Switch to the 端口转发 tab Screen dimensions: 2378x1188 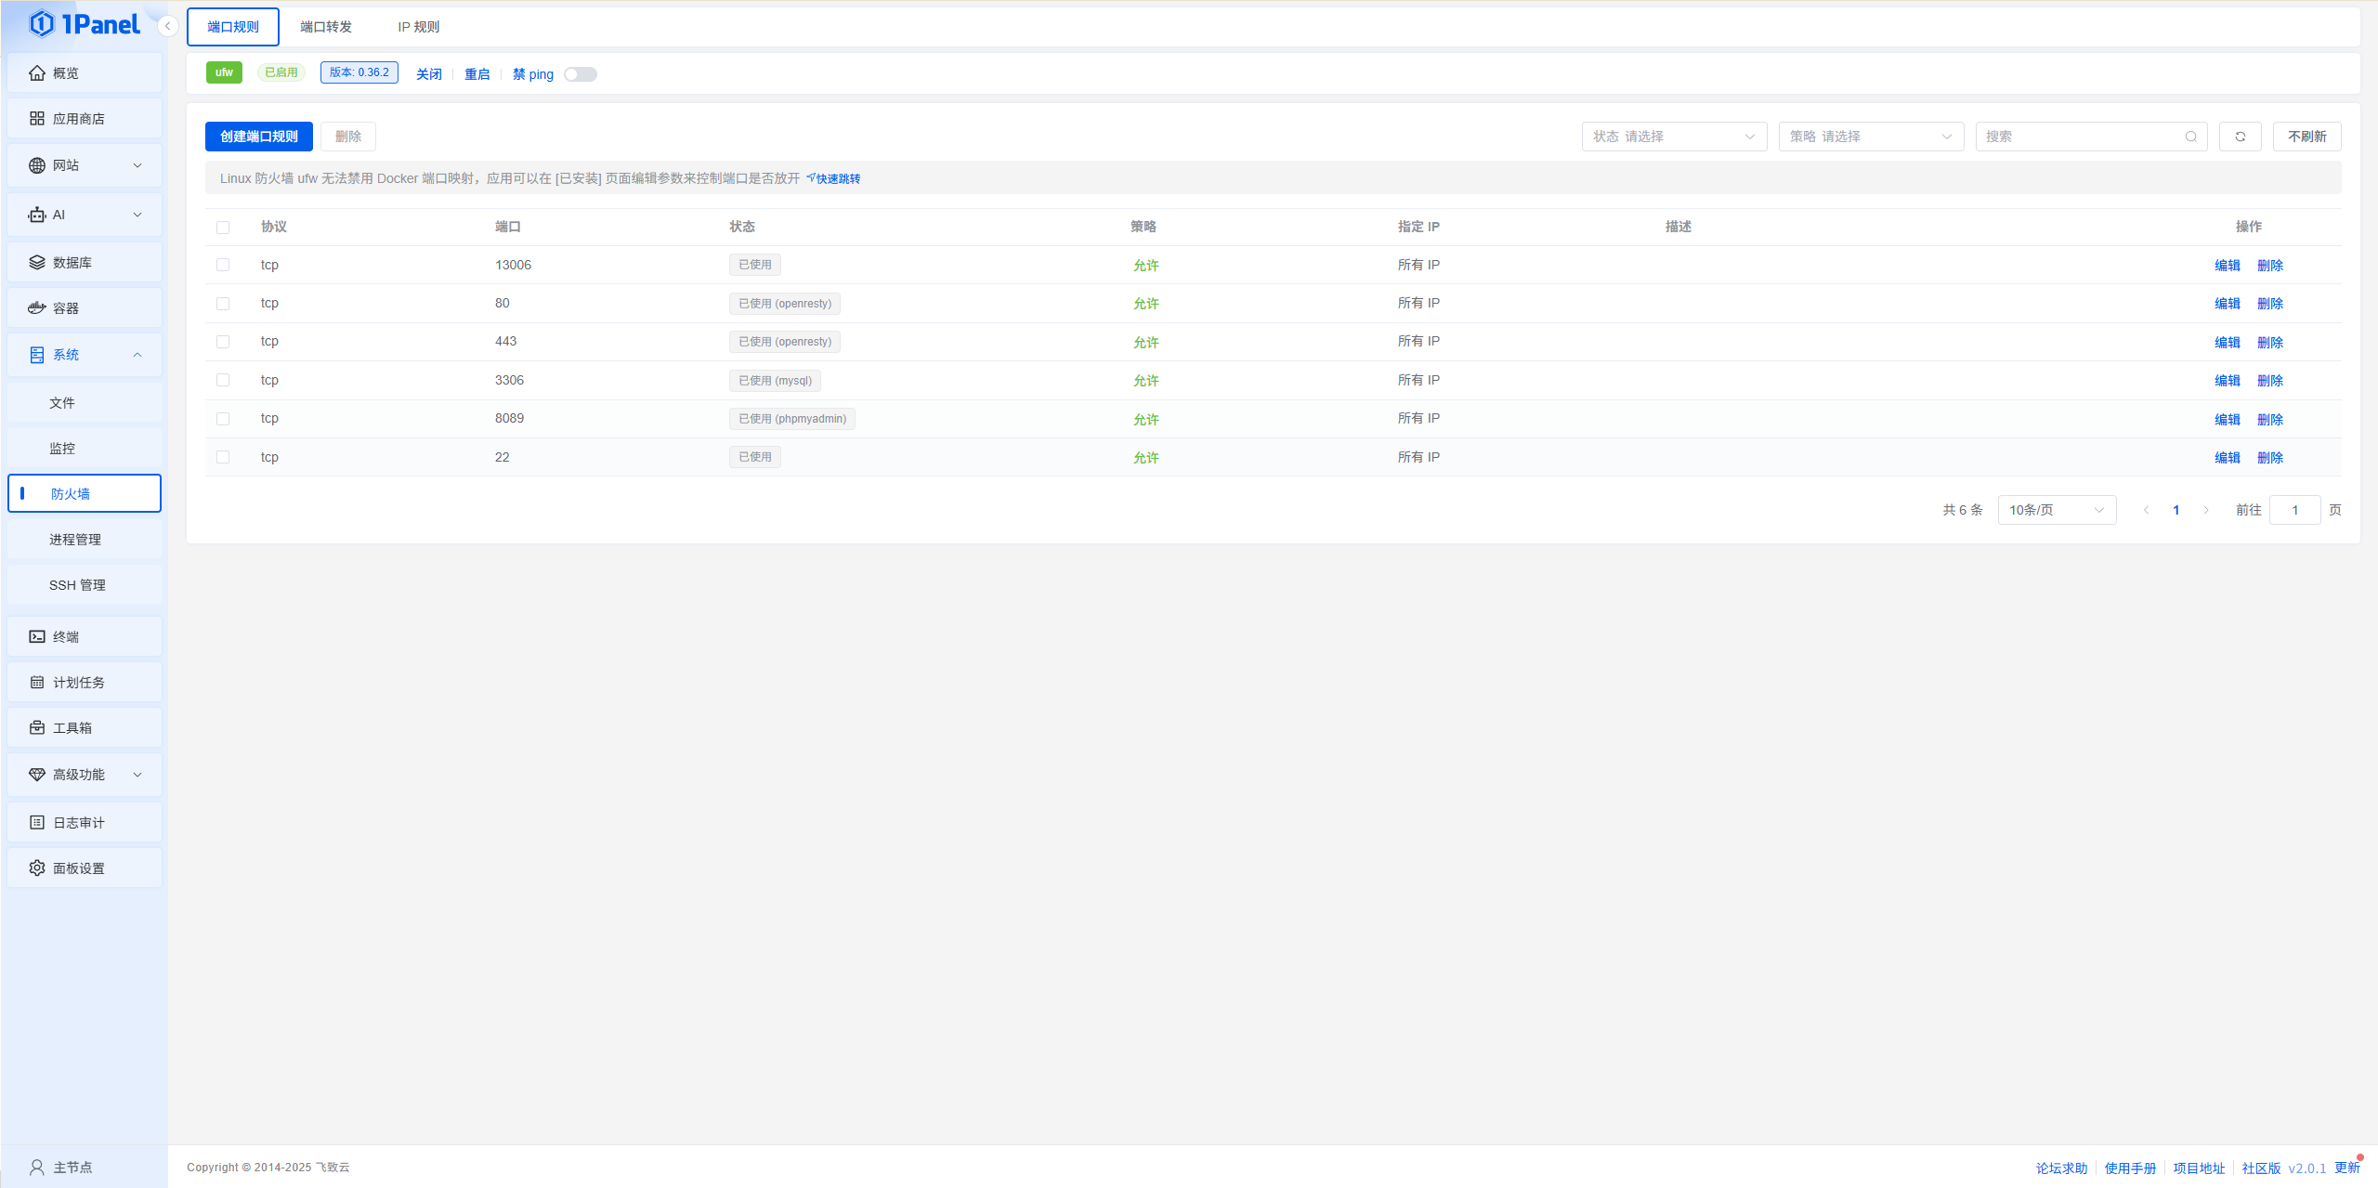point(326,27)
